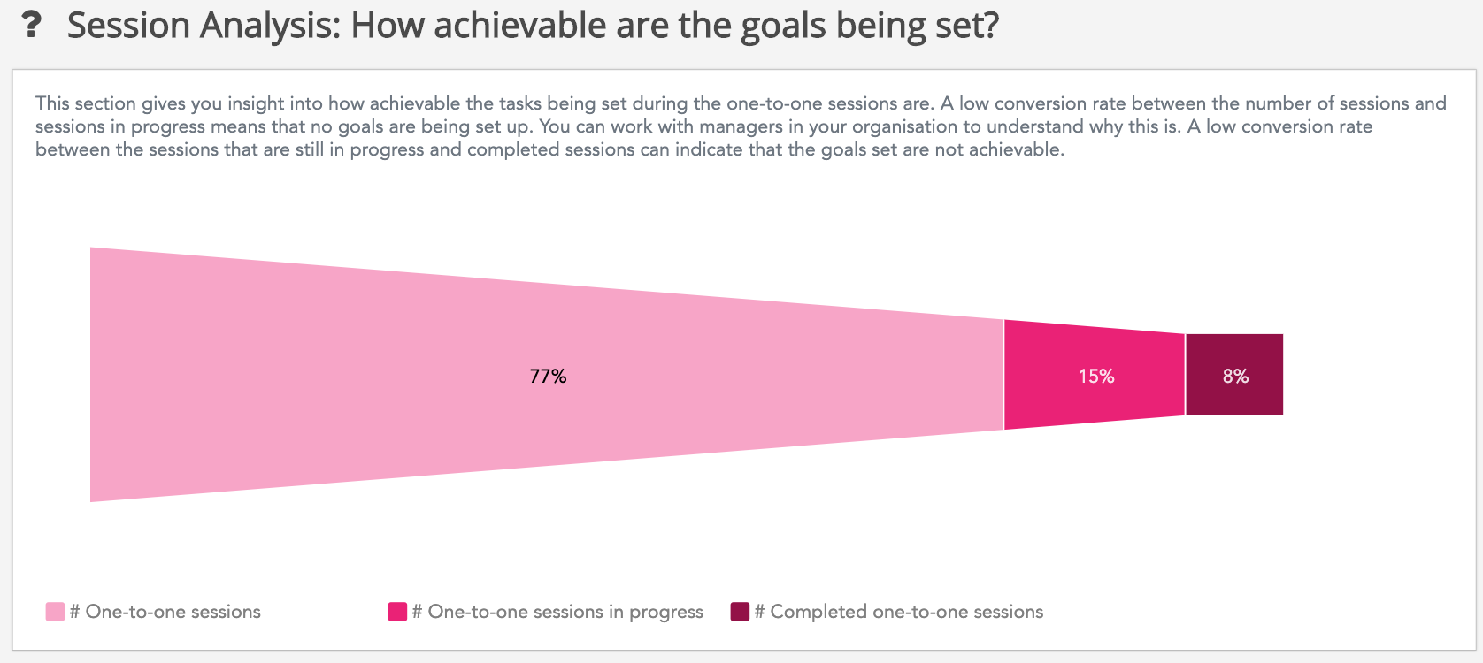Toggle the light pink legend swatch
Image resolution: width=1483 pixels, height=663 pixels.
point(55,612)
